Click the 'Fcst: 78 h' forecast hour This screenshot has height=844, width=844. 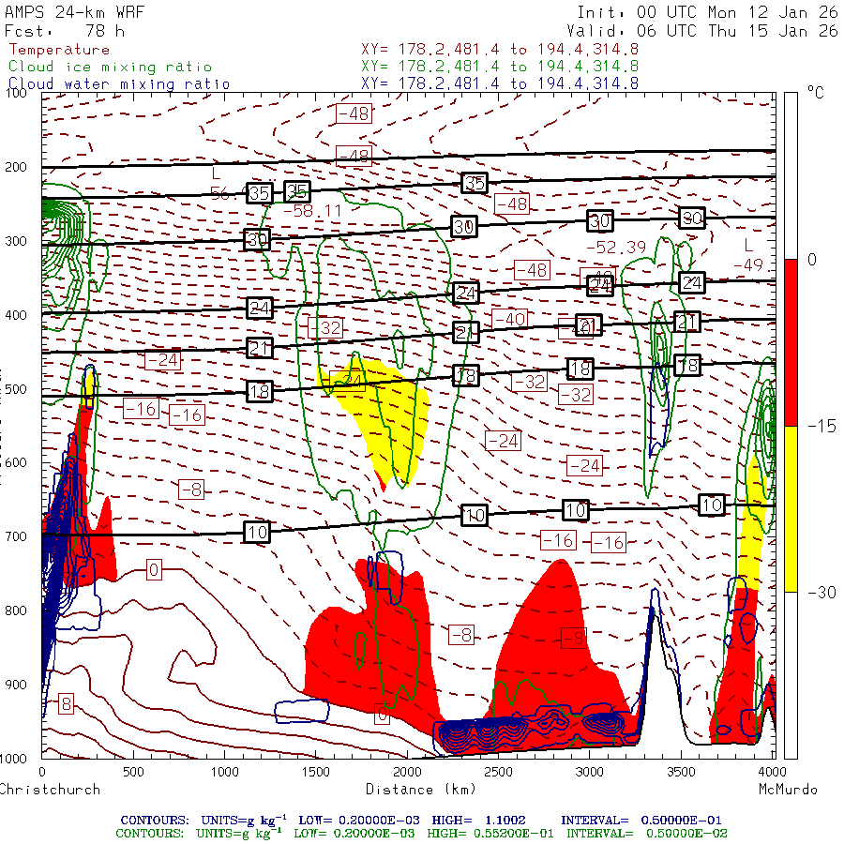(x=65, y=31)
